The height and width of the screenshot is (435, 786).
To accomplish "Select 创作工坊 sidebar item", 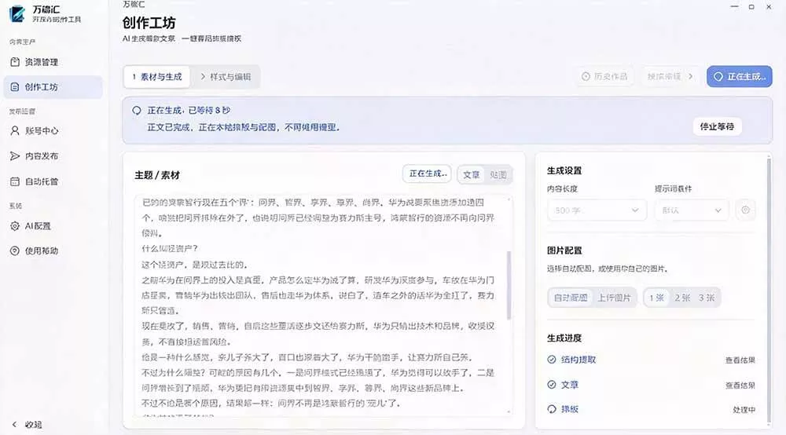I will coord(53,87).
